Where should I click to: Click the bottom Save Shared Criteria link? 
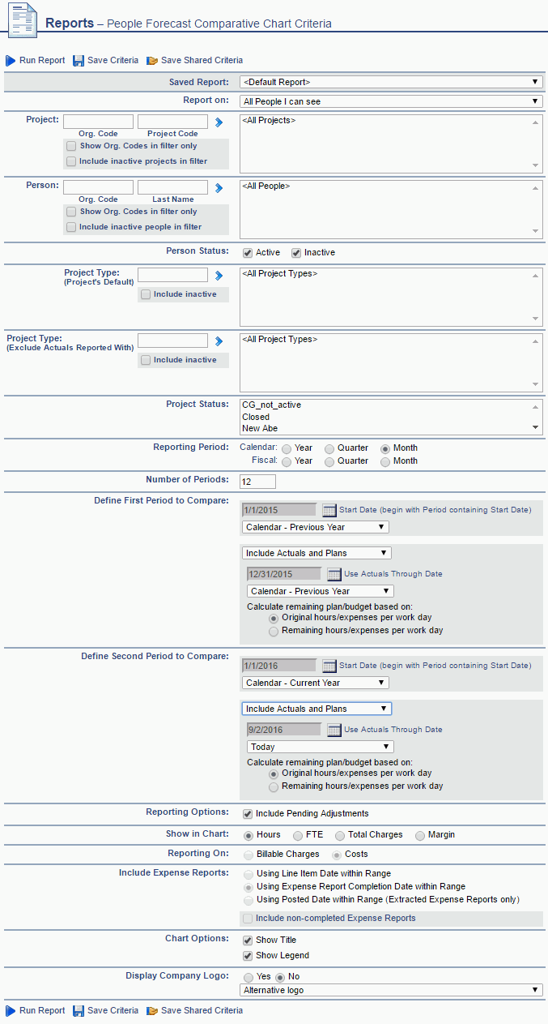coord(202,1010)
